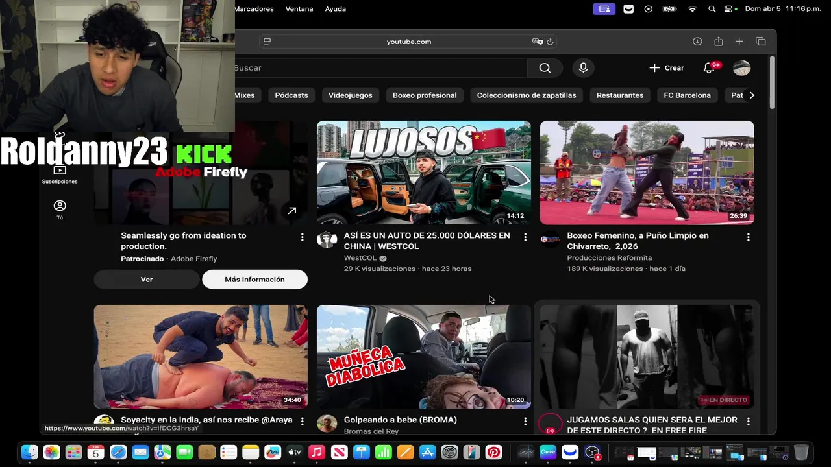Viewport: 831px width, 467px height.
Task: Open FaceTime from the Dock
Action: (184, 452)
